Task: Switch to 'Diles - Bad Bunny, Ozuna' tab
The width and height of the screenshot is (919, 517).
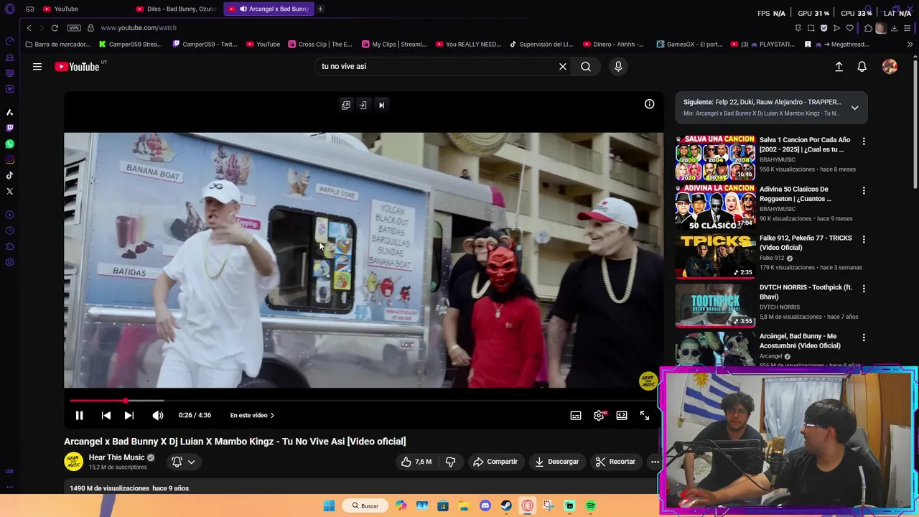Action: coord(176,9)
